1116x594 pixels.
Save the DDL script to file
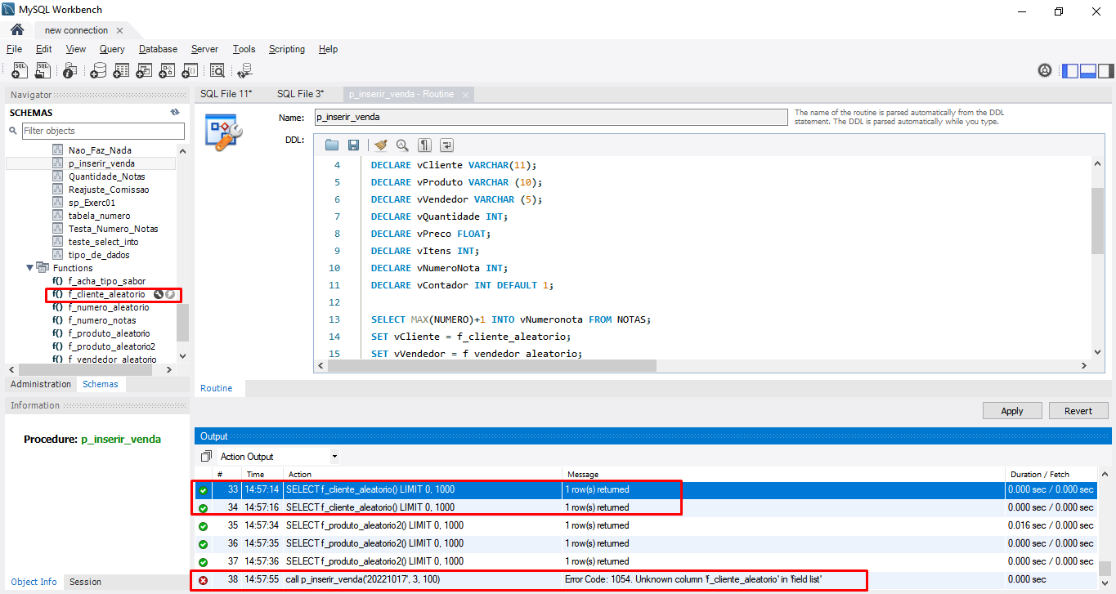pyautogui.click(x=353, y=145)
